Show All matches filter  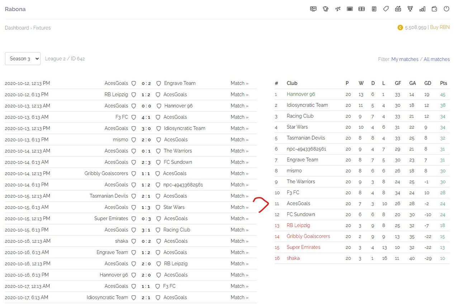pos(436,59)
